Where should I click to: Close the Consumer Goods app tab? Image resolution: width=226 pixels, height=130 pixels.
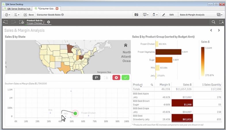[x=57, y=9]
